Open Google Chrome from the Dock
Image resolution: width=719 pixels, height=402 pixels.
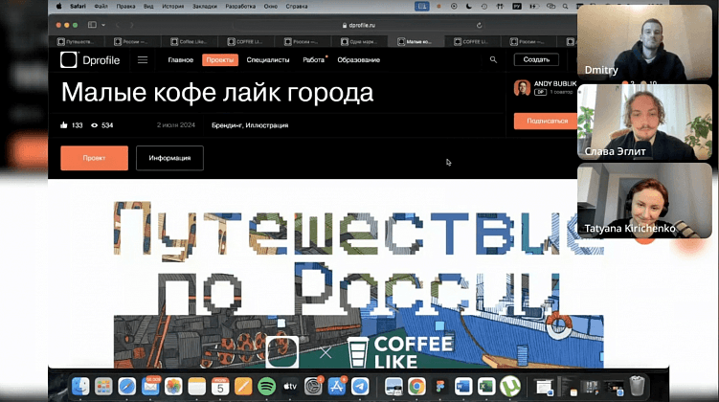pos(416,387)
